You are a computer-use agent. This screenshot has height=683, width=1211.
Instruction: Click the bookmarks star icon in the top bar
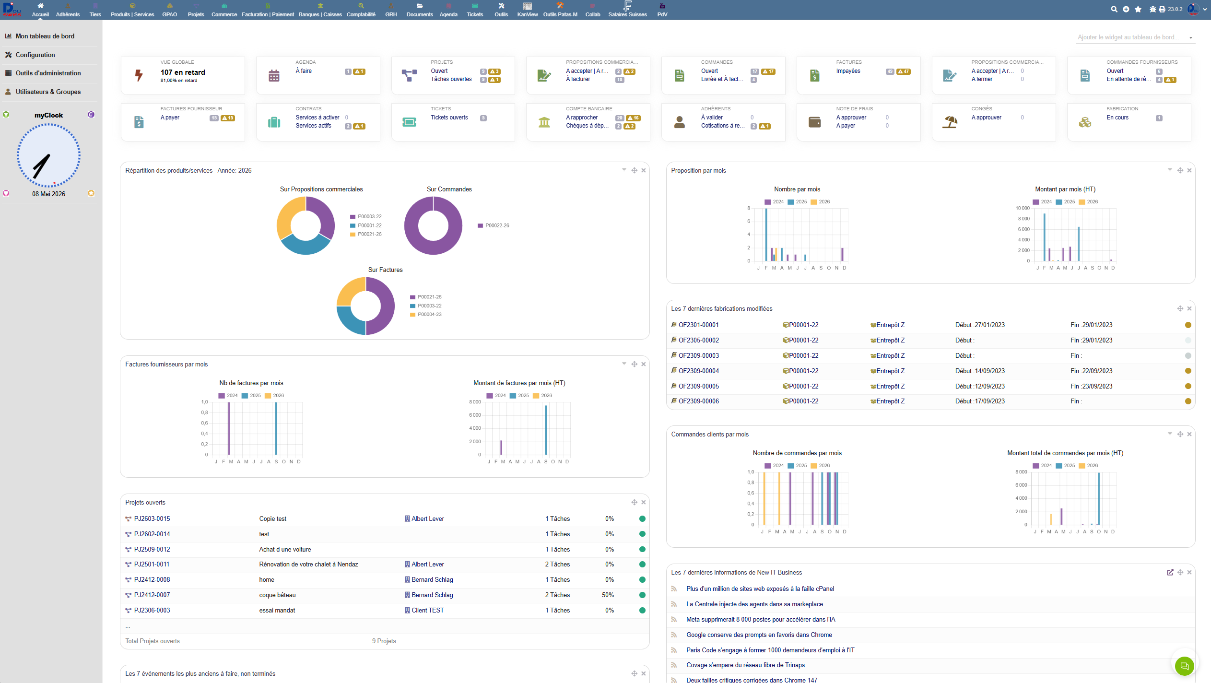coord(1138,9)
